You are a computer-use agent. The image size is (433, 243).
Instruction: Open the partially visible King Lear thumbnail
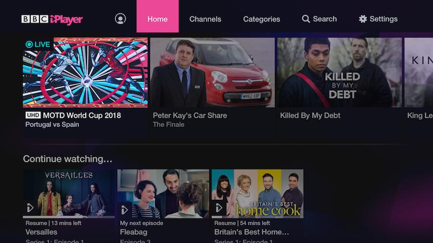419,73
